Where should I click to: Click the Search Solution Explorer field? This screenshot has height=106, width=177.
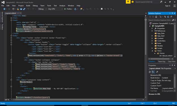point(160,20)
